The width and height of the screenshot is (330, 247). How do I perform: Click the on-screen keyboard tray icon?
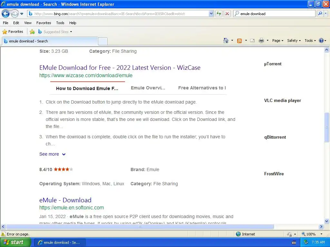pos(294,242)
